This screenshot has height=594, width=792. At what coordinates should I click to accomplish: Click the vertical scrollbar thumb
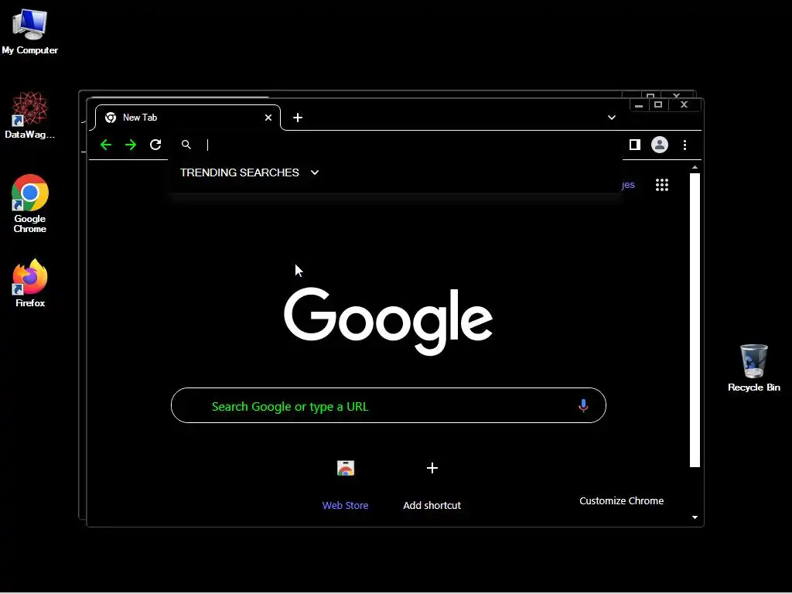click(x=695, y=320)
